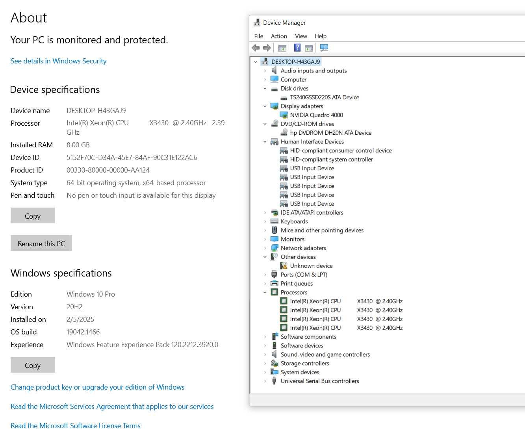Image resolution: width=525 pixels, height=440 pixels.
Task: Click the Installed RAM value 8.00 GB
Action: (x=78, y=145)
